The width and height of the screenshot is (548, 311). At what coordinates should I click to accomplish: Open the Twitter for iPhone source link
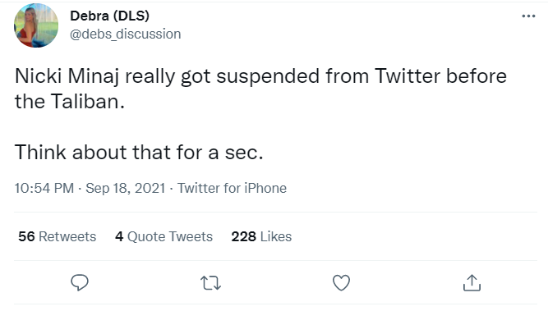coord(232,188)
